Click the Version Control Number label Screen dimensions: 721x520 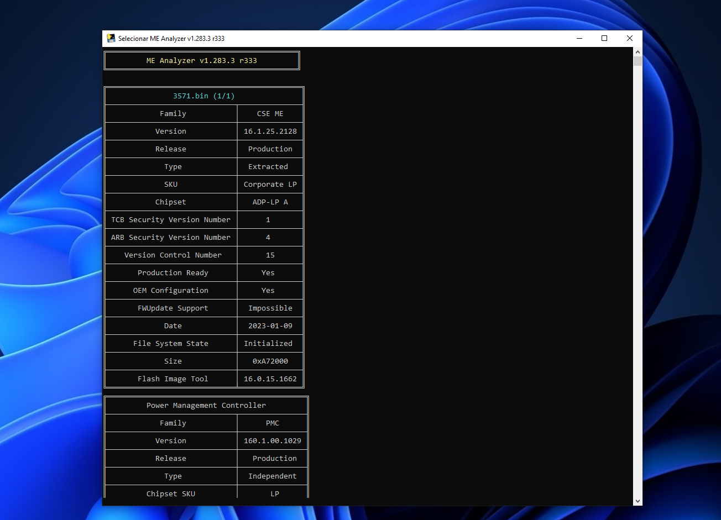(173, 255)
